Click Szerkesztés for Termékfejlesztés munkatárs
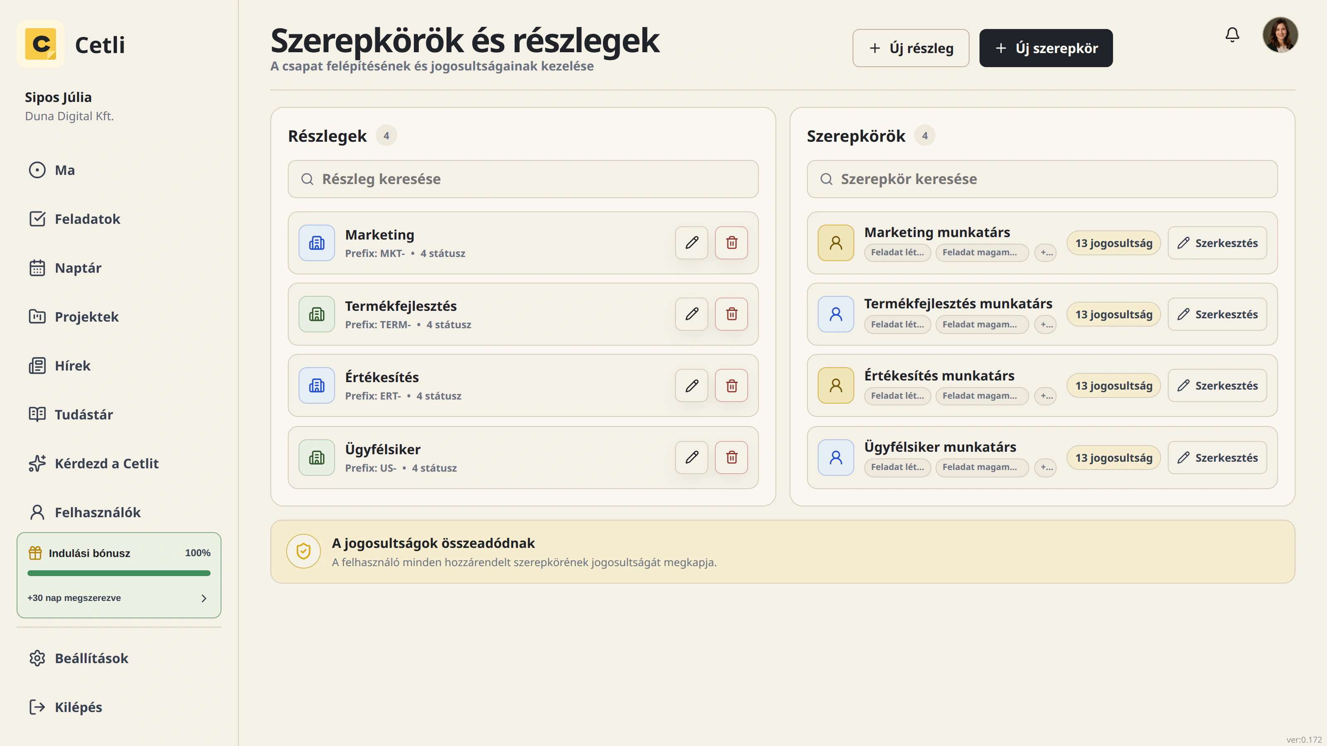Image resolution: width=1327 pixels, height=746 pixels. point(1217,314)
